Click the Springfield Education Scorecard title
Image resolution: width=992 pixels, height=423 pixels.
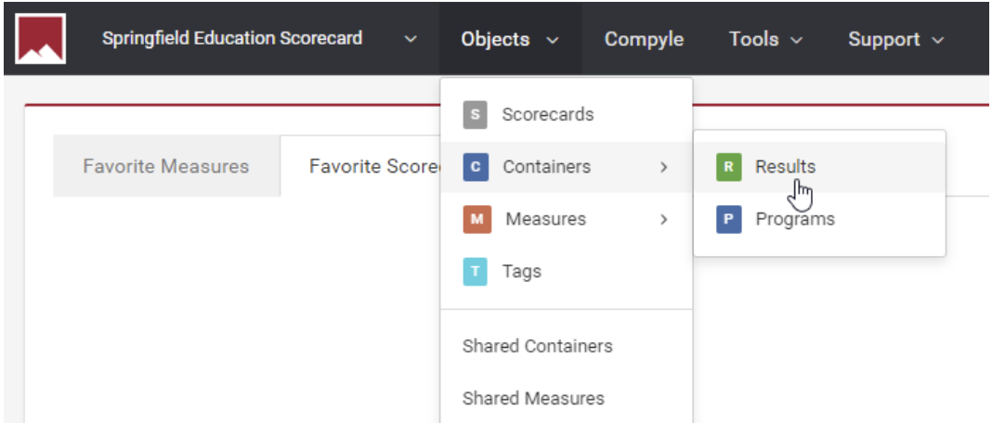coord(232,39)
